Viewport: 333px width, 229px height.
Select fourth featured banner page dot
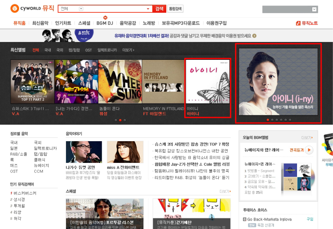[281, 120]
